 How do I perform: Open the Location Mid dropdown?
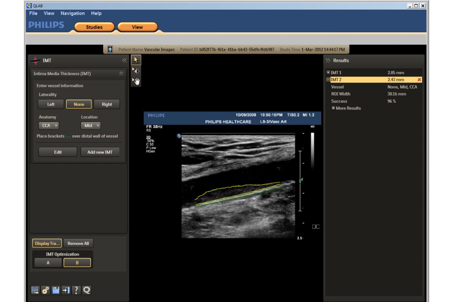[91, 126]
